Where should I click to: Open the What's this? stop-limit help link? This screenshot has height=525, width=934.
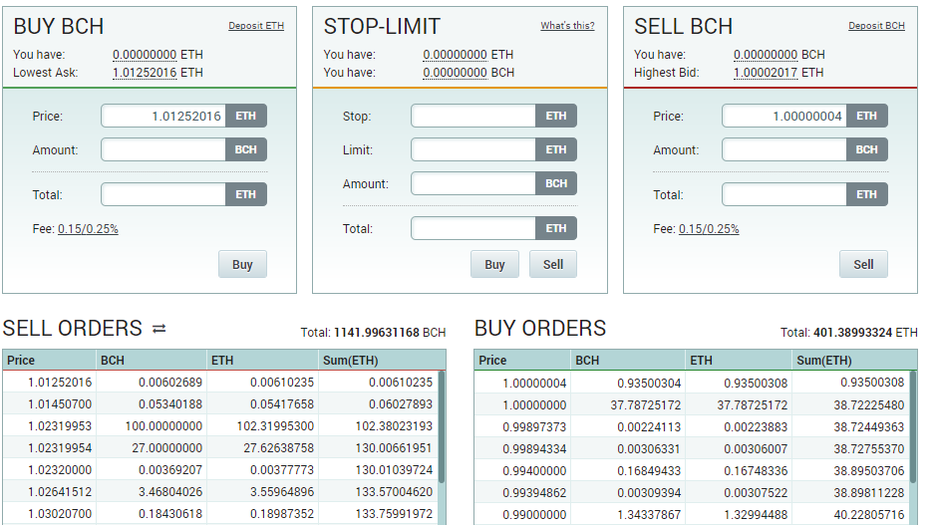pos(567,26)
